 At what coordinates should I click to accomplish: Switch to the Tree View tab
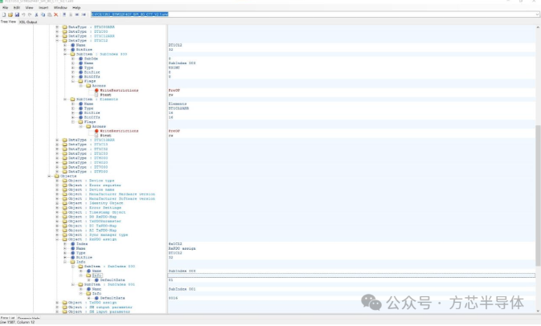(x=8, y=22)
